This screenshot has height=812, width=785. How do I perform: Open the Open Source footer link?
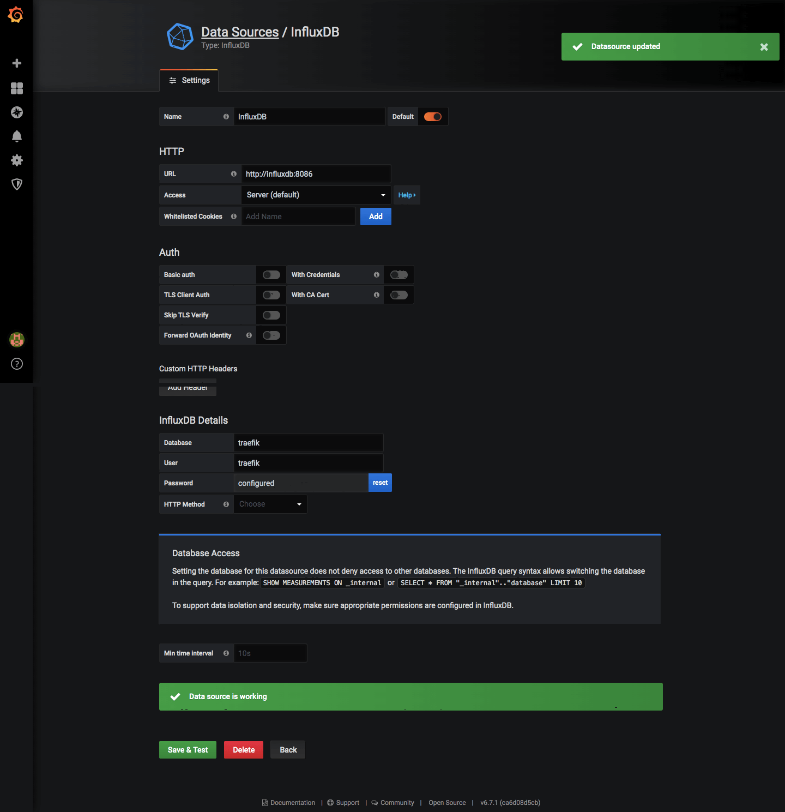(447, 803)
